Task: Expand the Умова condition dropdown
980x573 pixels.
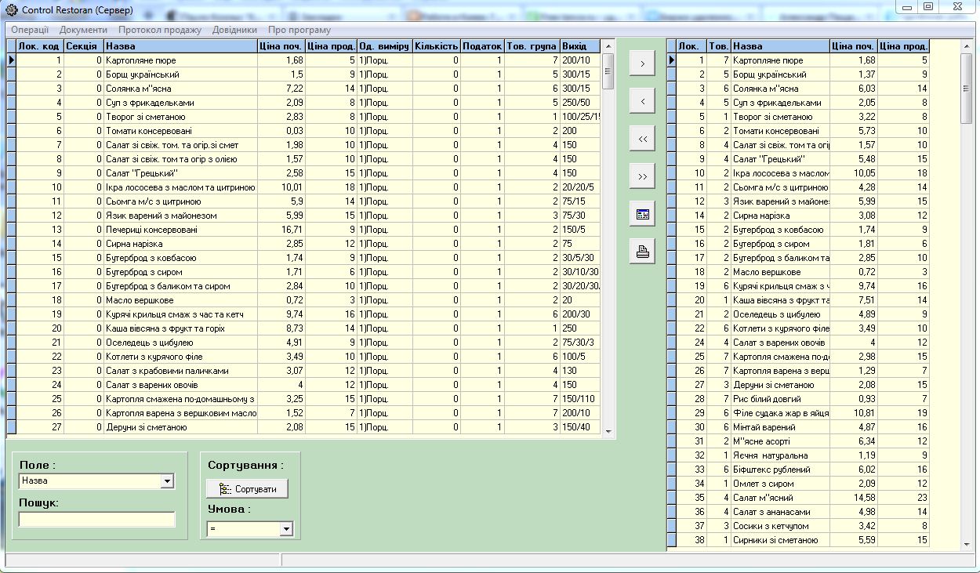Action: click(x=286, y=530)
